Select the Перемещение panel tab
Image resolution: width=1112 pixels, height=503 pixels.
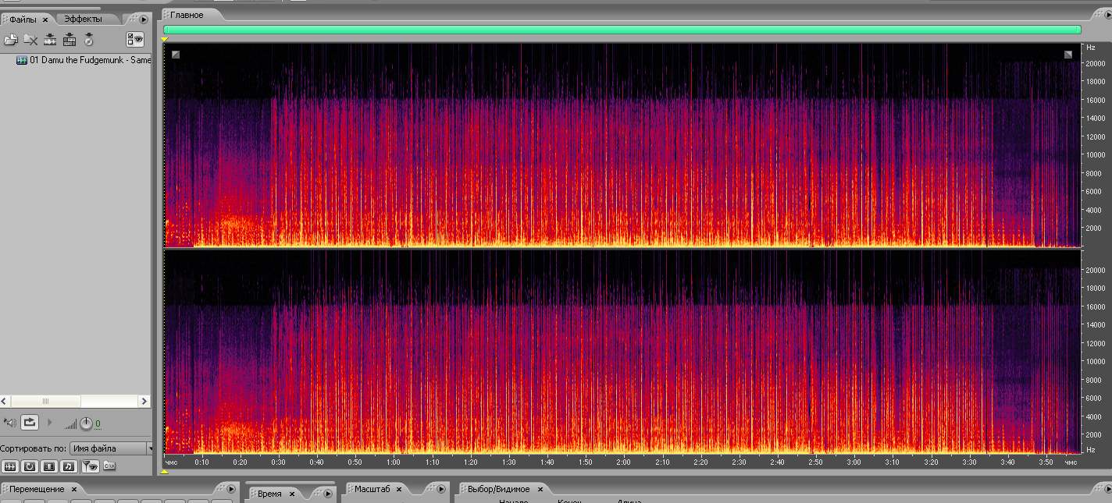(37, 489)
